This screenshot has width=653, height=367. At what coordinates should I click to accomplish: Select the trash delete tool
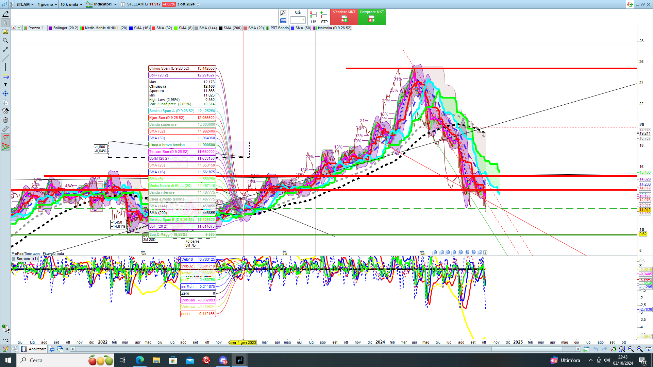click(x=5, y=120)
